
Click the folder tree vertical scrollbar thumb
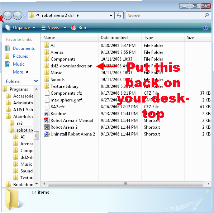(36, 135)
